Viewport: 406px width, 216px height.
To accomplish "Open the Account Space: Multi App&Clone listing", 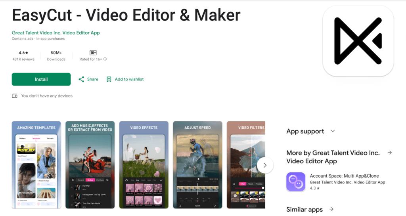I will pyautogui.click(x=339, y=176).
